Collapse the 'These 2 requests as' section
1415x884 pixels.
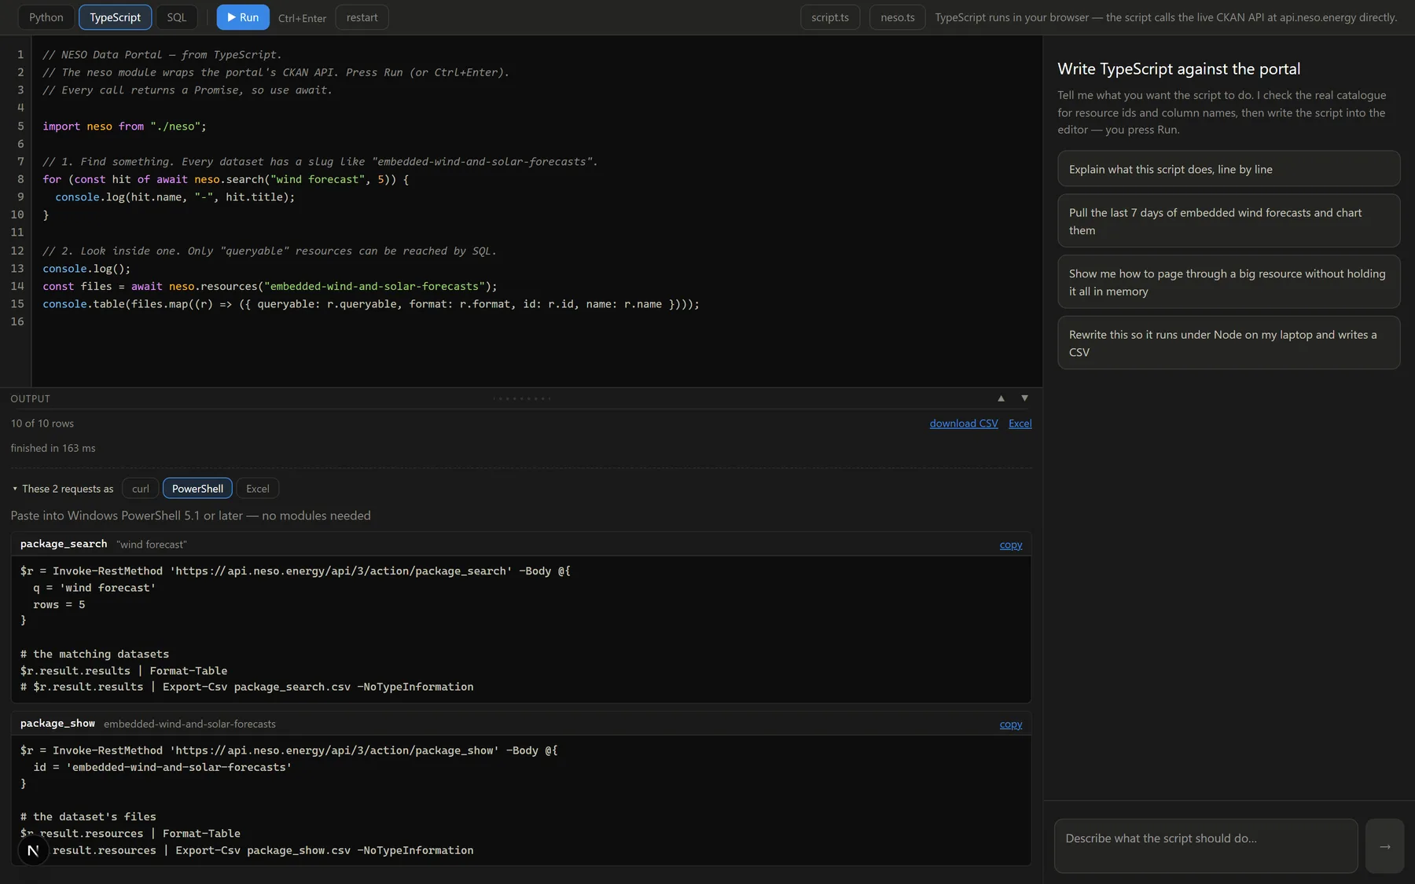(x=62, y=489)
